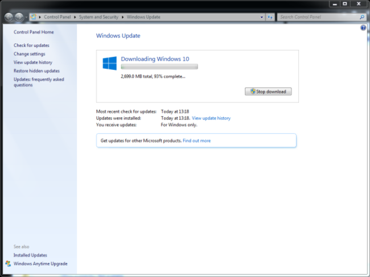Viewport: 370px width, 277px height.
Task: Click 'For Windows only.' text
Action: (x=179, y=125)
